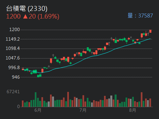This screenshot has height=119, width=159.
Task: Click the 1098.4 price axis label
Action: [13, 49]
